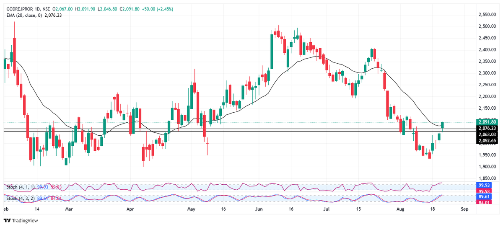Click the 2,052.65 horizontal line price label

(x=487, y=141)
